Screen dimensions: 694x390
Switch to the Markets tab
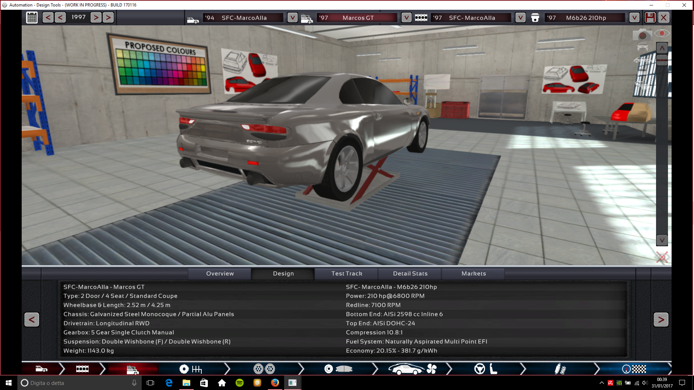click(x=473, y=273)
